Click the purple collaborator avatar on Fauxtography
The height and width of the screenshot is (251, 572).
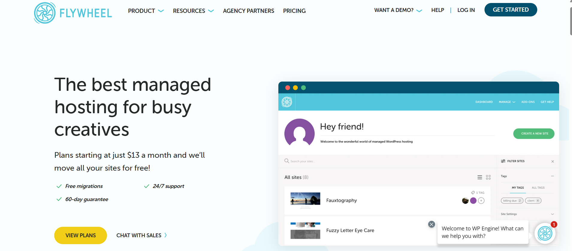(473, 201)
